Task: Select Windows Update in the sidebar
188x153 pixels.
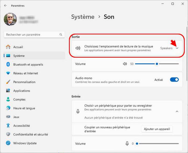Action: click(34, 143)
